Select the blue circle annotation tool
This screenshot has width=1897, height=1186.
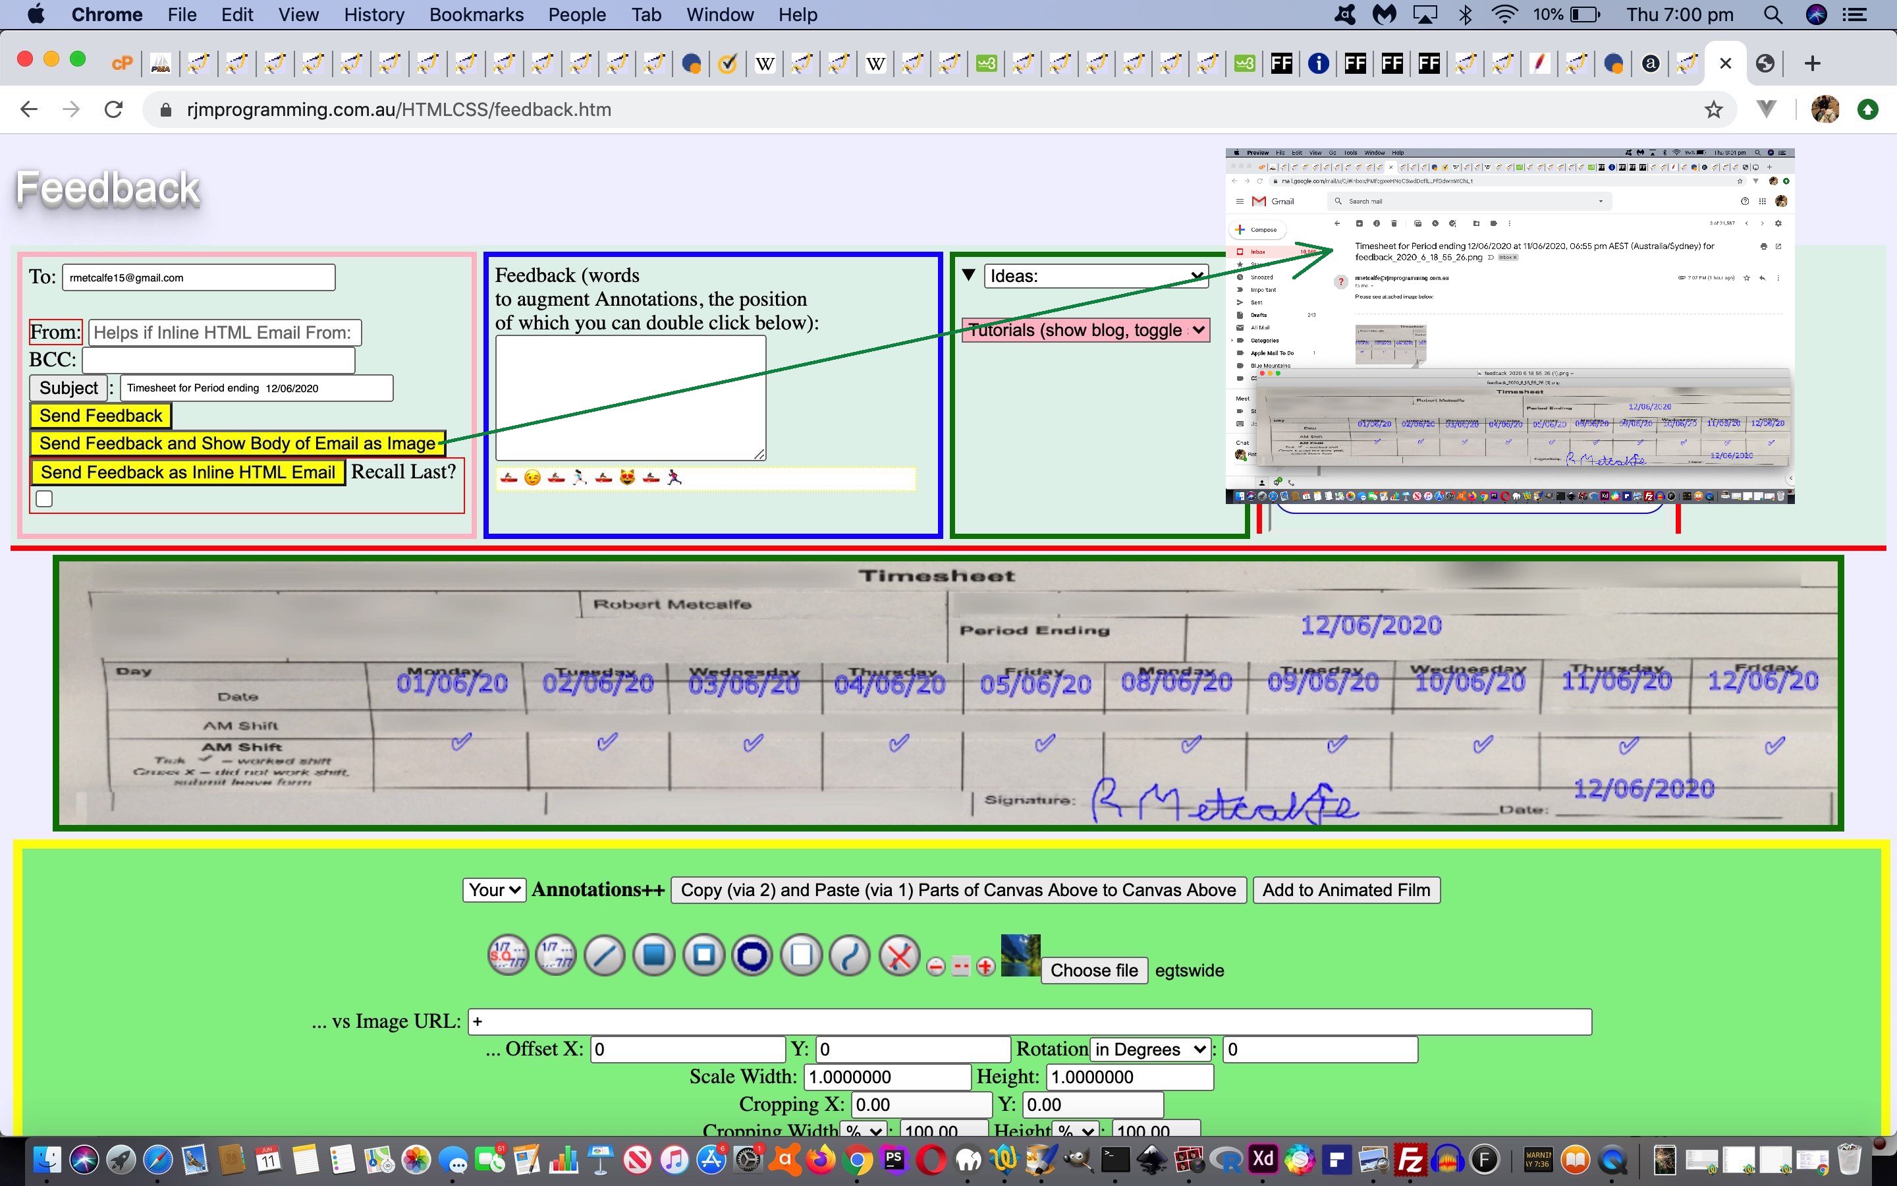pyautogui.click(x=752, y=955)
